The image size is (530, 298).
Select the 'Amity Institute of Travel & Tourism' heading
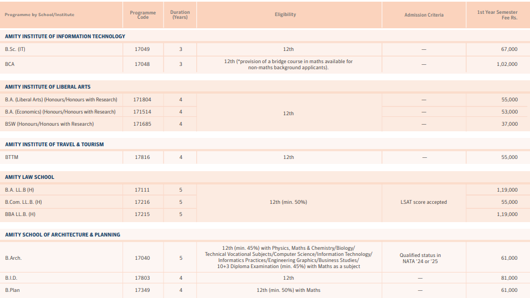click(54, 145)
